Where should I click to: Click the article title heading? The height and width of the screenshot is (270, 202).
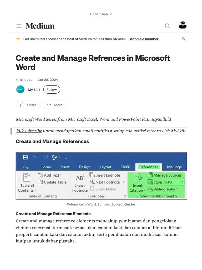[x=93, y=62]
